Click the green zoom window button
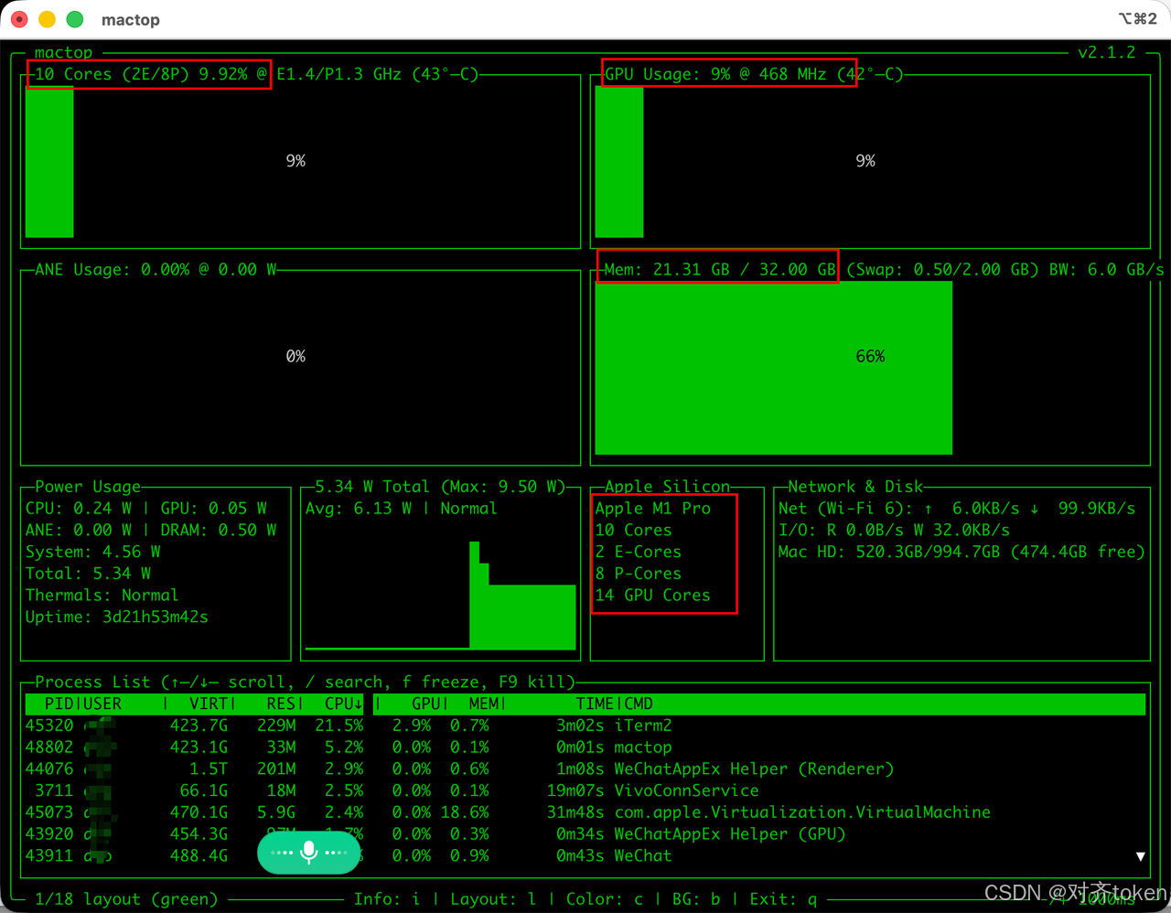The width and height of the screenshot is (1171, 913). 76,19
